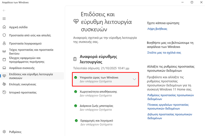The height and width of the screenshot is (136, 205).
Task: Click the back arrow icon
Action: click(4, 11)
